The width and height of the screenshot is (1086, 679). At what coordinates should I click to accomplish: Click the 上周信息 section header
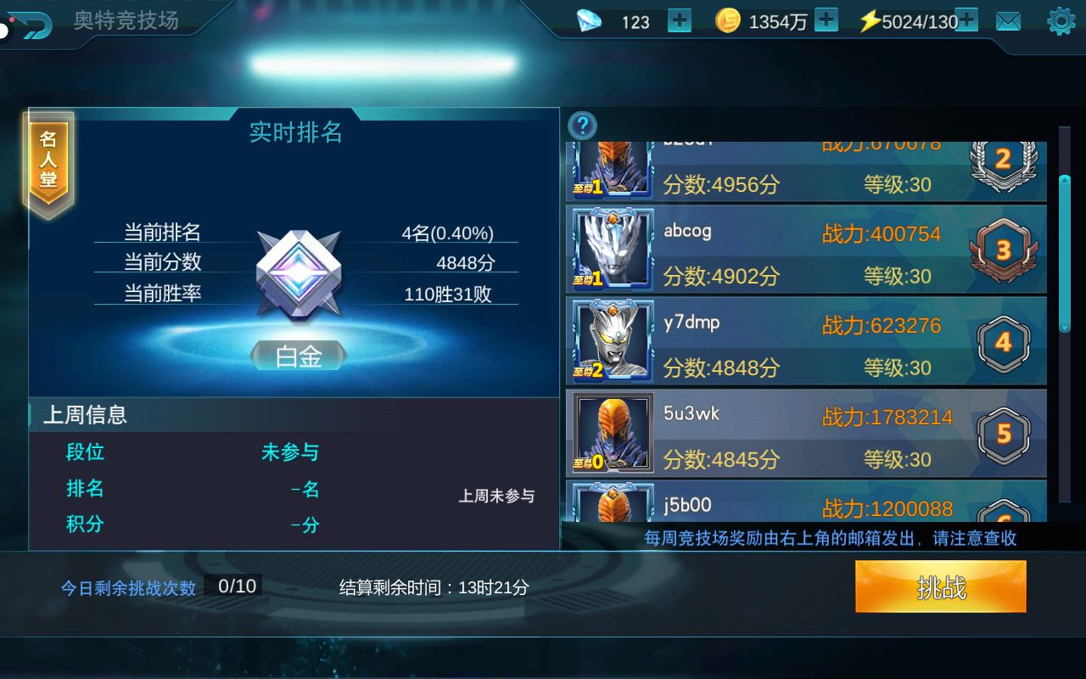pyautogui.click(x=85, y=414)
